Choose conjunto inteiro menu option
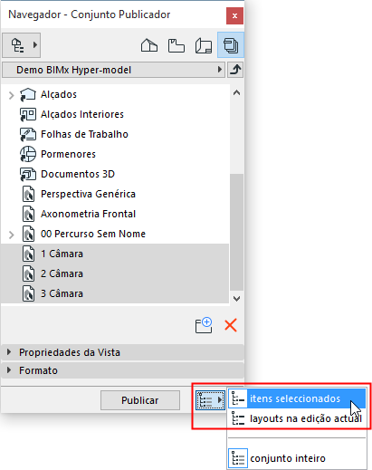This screenshot has width=372, height=470. point(297,458)
